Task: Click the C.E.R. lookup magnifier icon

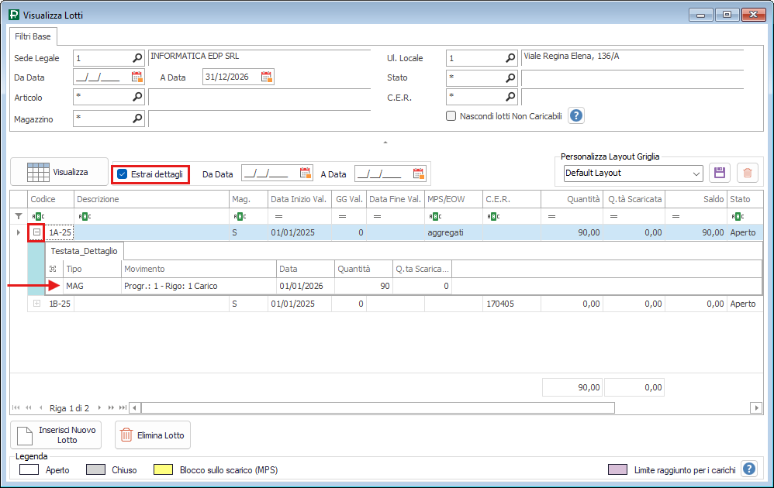Action: click(x=510, y=97)
